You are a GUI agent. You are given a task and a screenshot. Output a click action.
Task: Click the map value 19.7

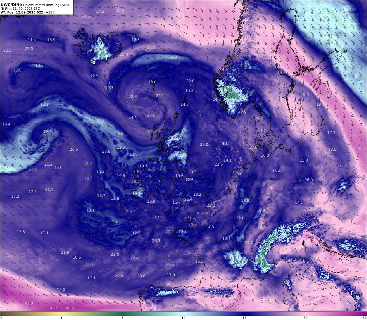pos(143,166)
